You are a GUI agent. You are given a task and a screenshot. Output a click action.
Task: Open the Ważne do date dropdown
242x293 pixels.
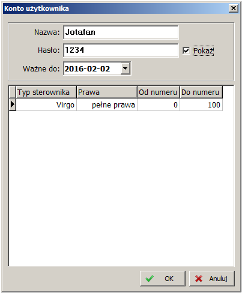click(x=126, y=68)
